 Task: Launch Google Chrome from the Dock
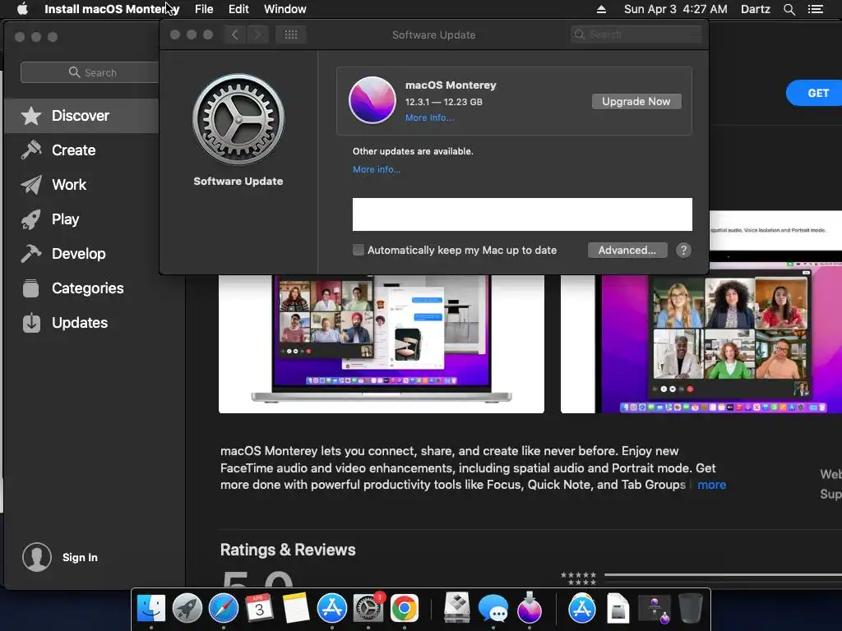coord(405,608)
